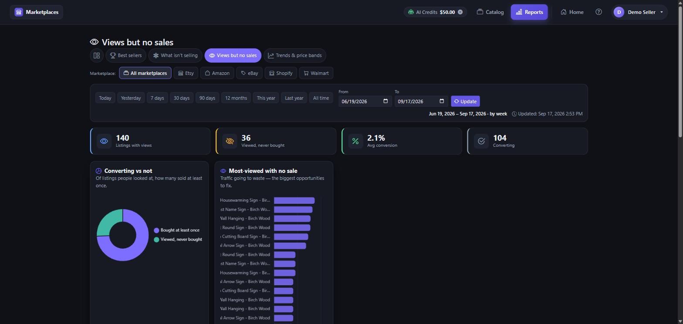Filter reports to Etsy marketplace
Screen dimensions: 683x324
[x=186, y=73]
